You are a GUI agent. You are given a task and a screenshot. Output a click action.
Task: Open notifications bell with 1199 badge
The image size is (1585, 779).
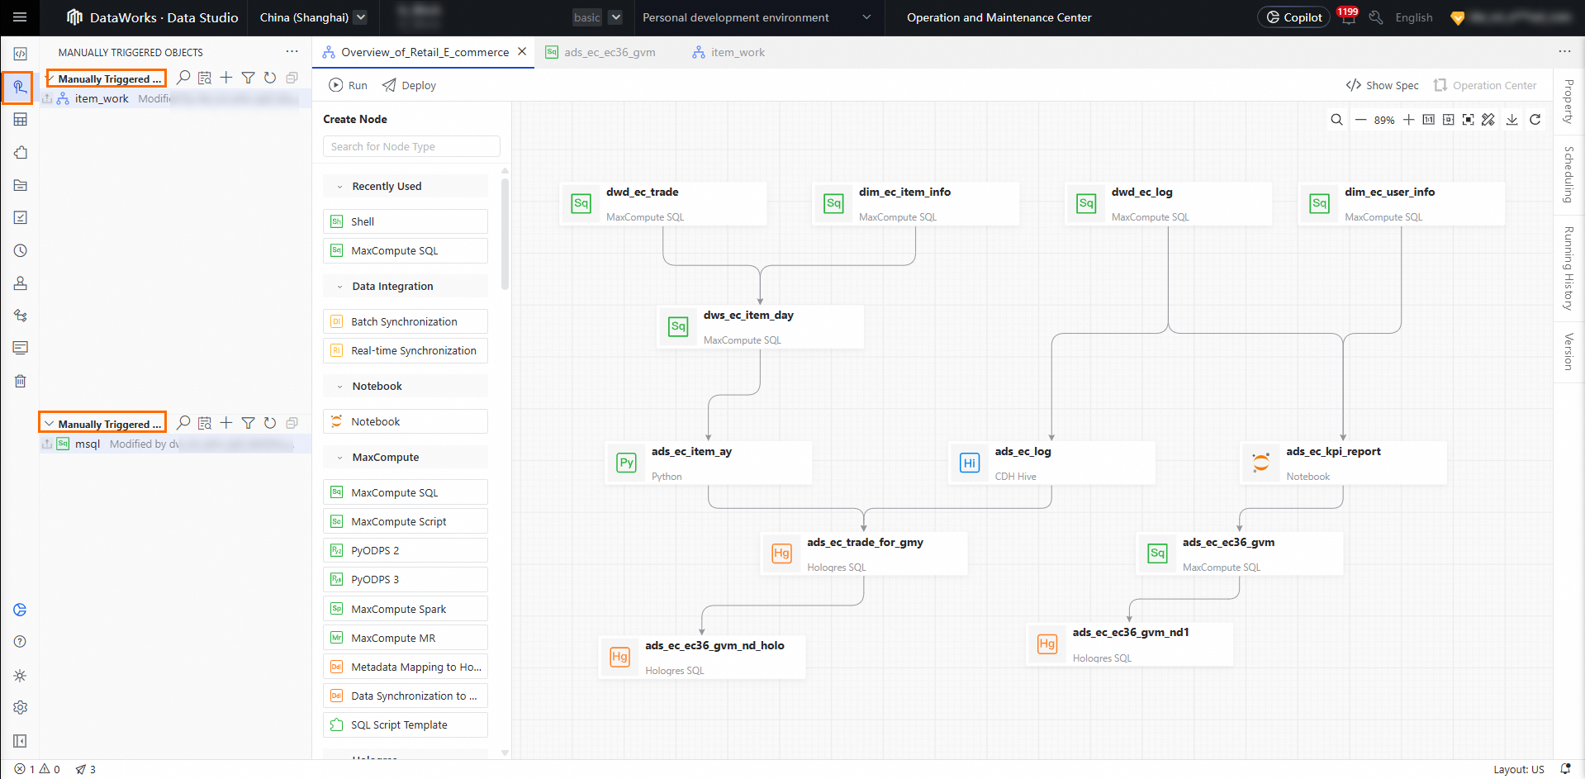coord(1348,17)
